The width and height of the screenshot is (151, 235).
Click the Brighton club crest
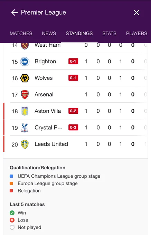click(x=25, y=62)
